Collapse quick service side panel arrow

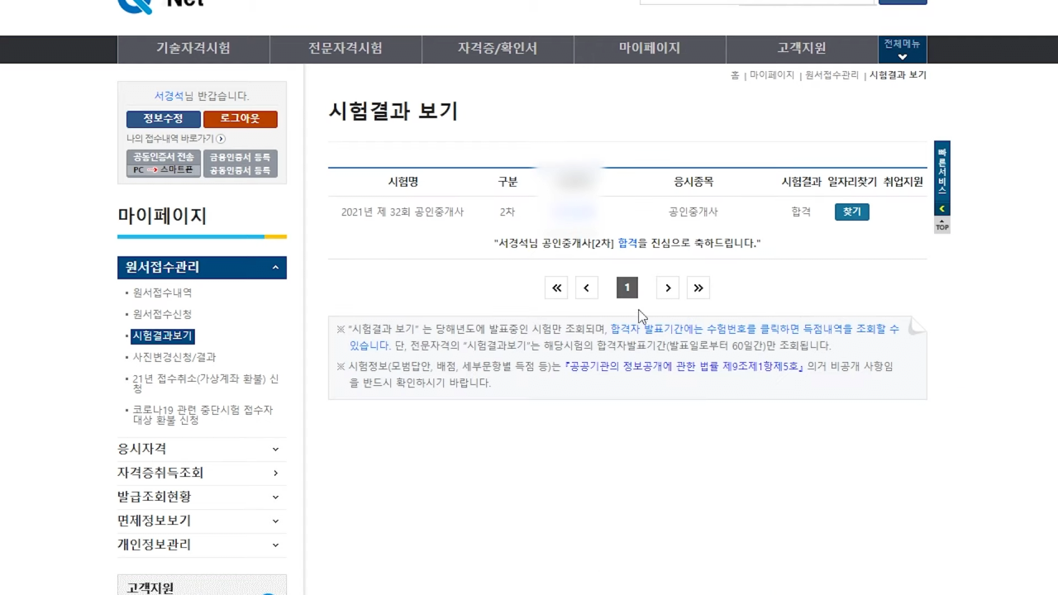pos(941,209)
